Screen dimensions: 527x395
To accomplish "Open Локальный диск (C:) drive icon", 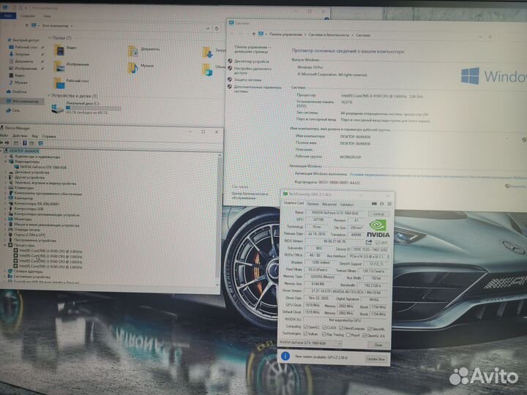I will coord(58,108).
